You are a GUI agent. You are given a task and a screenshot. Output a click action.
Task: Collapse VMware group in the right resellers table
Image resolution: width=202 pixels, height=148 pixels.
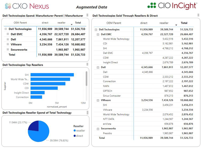pyautogui.click(x=98, y=100)
